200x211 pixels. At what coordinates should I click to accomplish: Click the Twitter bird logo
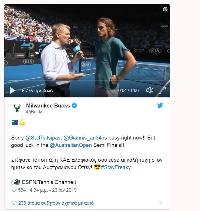160,105
